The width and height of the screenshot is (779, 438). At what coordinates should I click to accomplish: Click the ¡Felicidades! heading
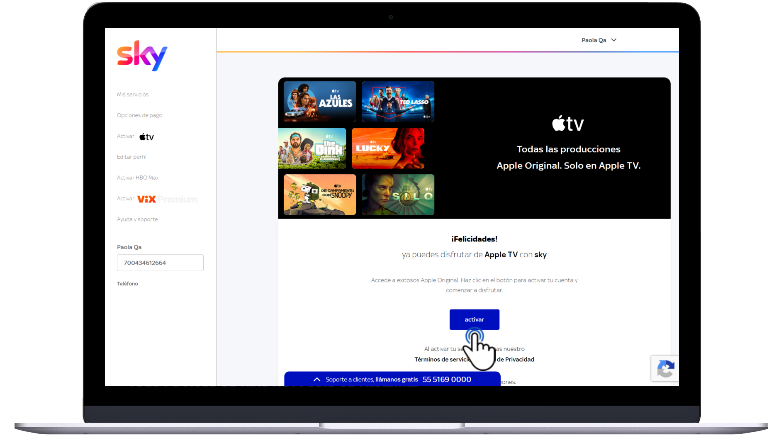(x=475, y=239)
